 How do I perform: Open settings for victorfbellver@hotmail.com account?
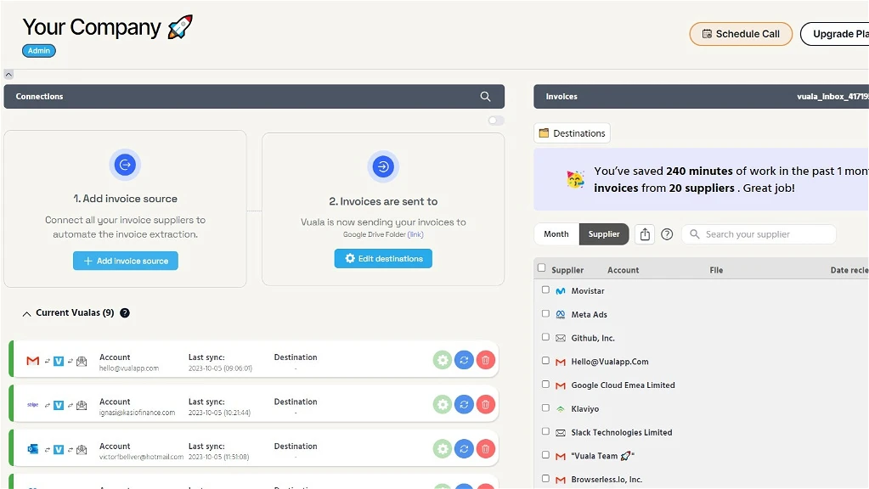pyautogui.click(x=443, y=448)
